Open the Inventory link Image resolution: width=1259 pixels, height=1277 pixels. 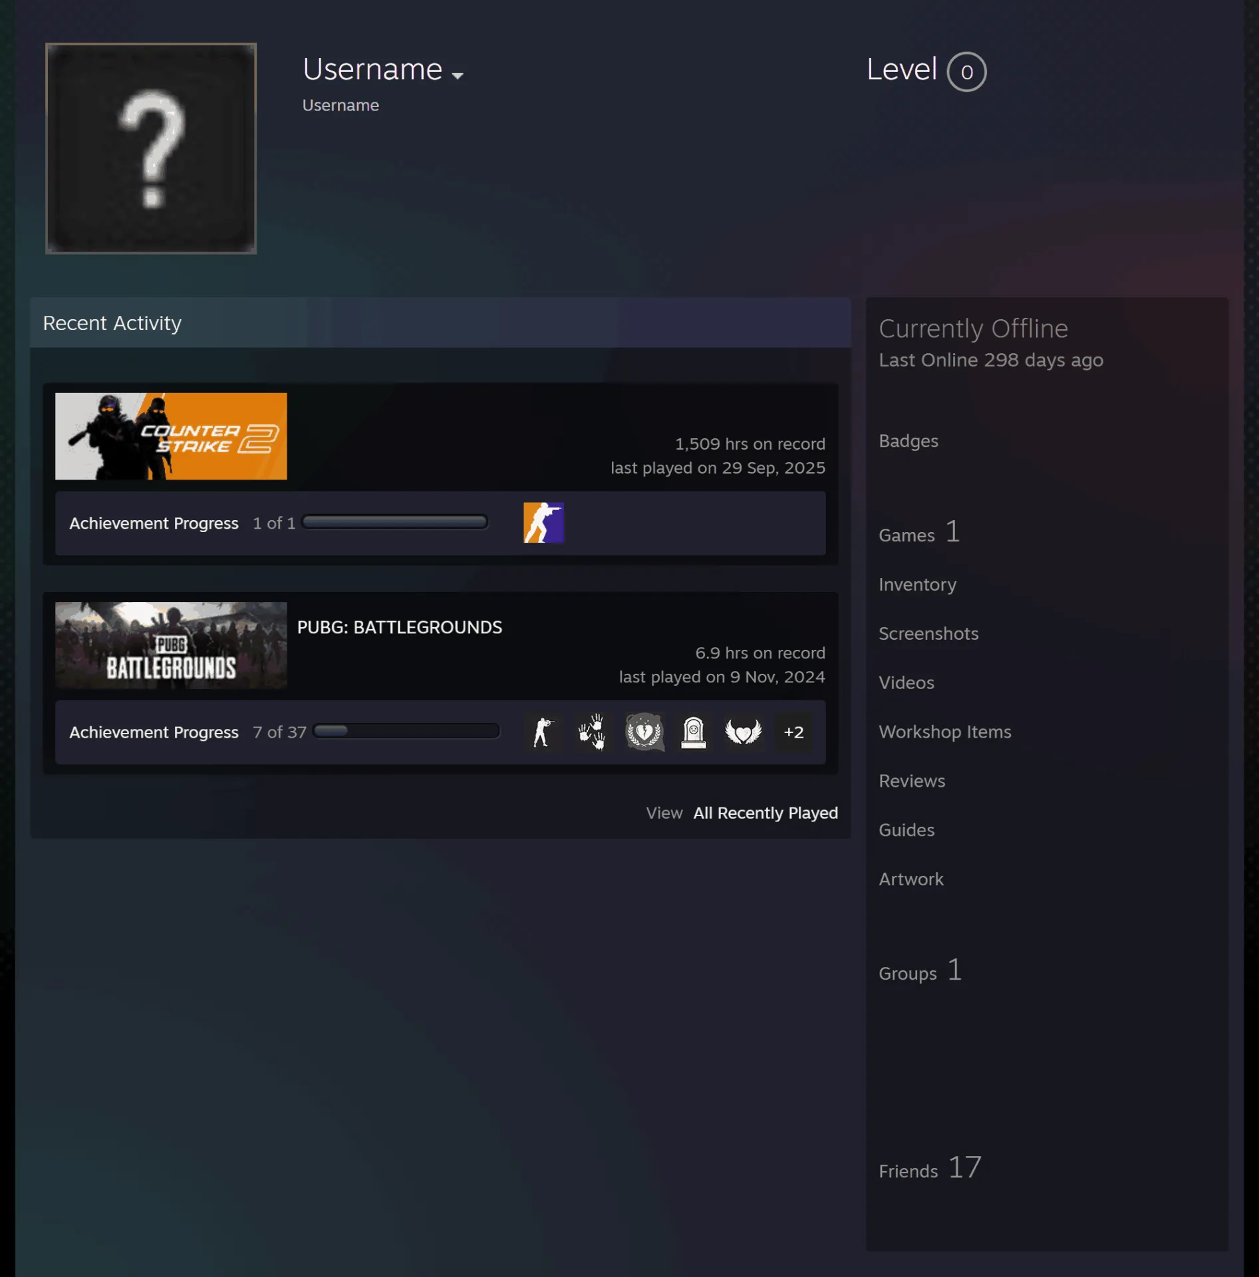[x=917, y=585]
